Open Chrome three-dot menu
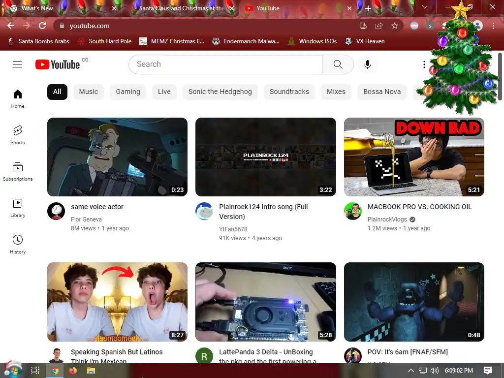Image resolution: width=504 pixels, height=378 pixels. 493,26
